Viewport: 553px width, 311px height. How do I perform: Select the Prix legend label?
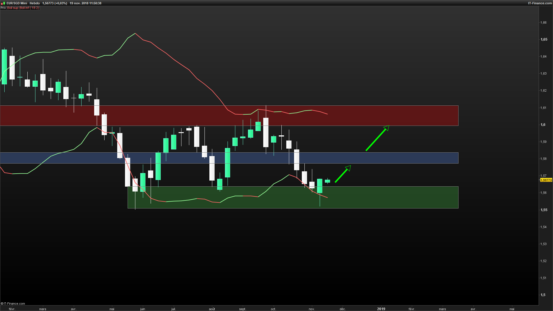point(3,8)
